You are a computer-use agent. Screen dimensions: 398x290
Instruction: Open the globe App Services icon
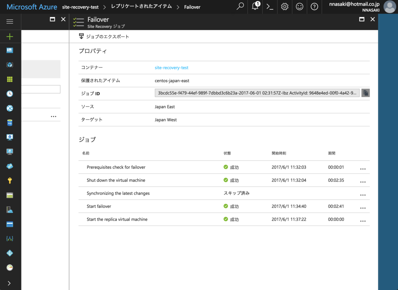[10, 108]
